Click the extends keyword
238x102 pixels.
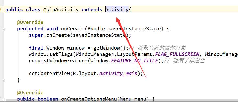(x=92, y=10)
